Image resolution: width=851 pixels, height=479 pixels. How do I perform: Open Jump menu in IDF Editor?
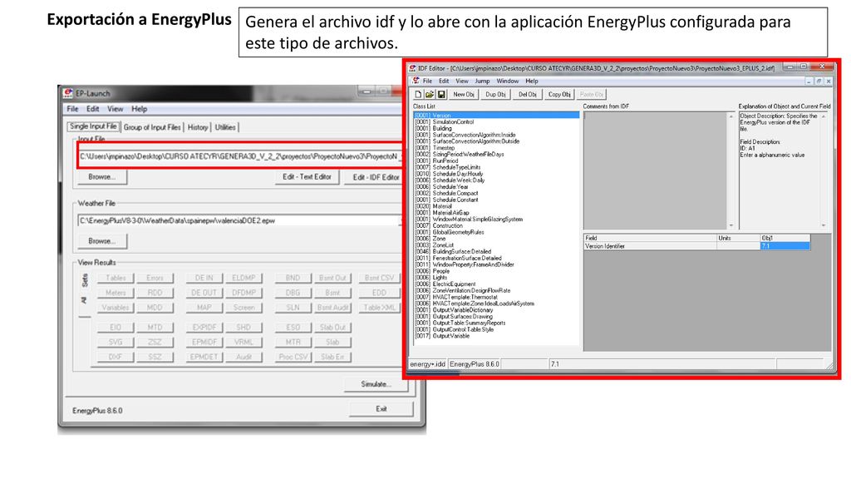point(482,81)
